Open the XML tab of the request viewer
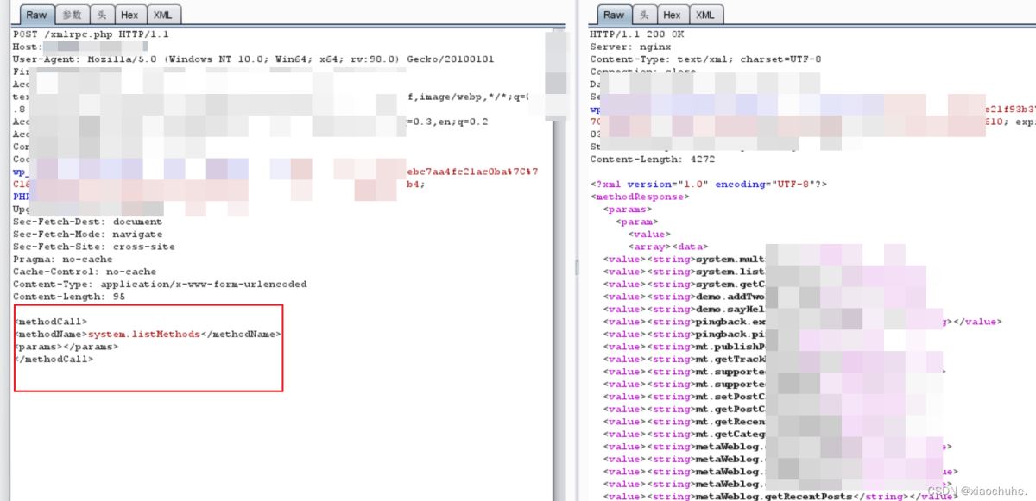 click(x=161, y=15)
